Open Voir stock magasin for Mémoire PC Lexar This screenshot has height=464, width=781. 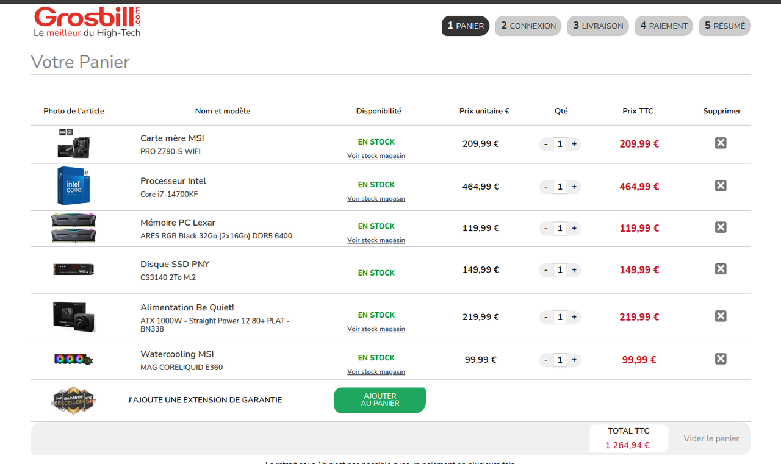tap(376, 240)
